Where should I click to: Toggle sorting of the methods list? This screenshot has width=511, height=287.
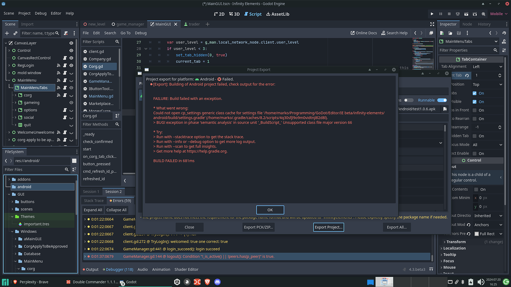[x=117, y=116]
